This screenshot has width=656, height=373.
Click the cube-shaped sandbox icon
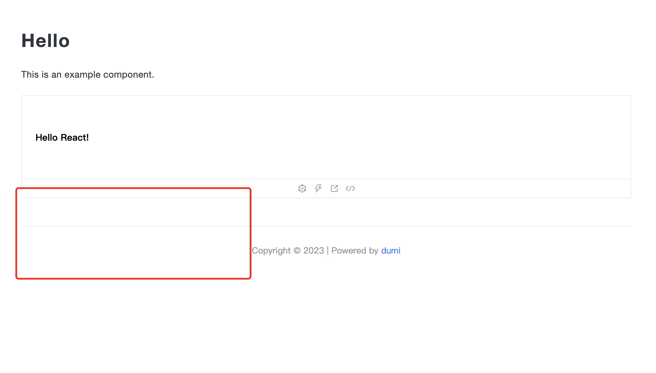[x=302, y=189]
